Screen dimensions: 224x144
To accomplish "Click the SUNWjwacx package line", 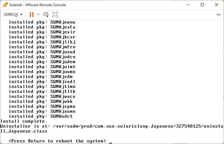I will [42, 96].
